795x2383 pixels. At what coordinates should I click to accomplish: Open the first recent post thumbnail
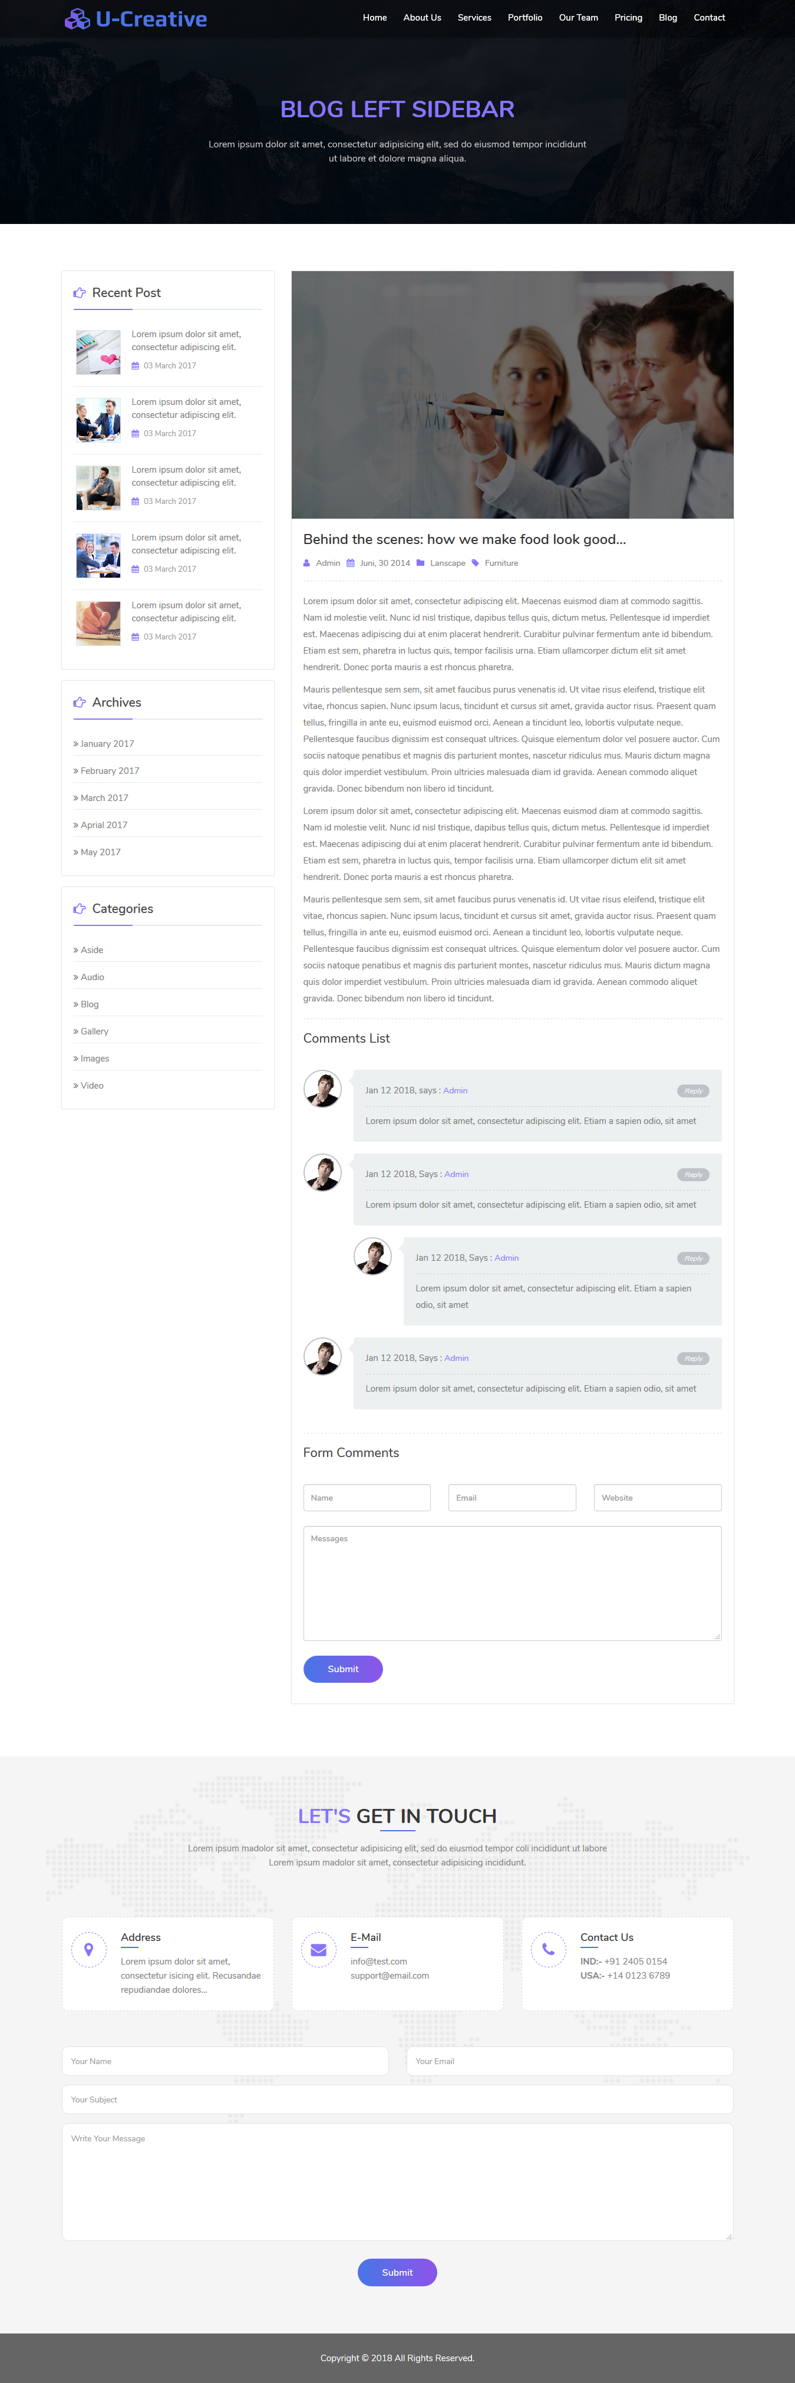[x=98, y=352]
